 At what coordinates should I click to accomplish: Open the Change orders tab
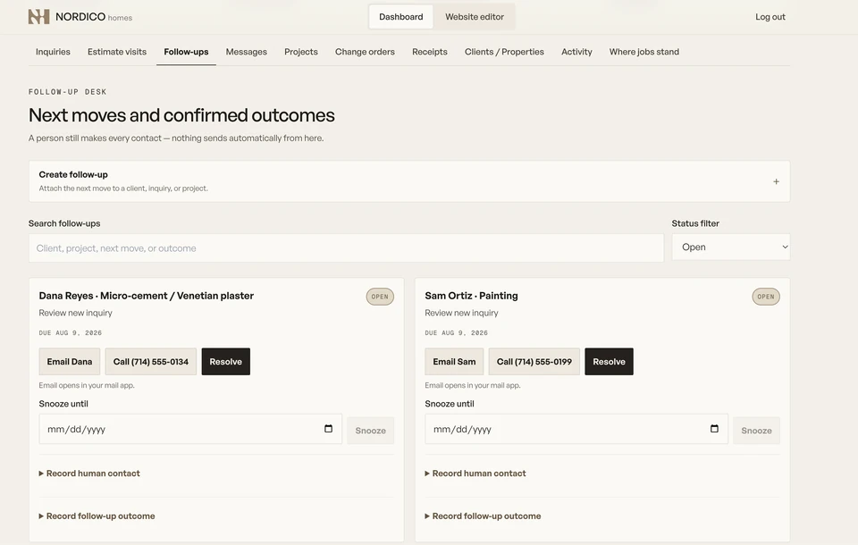coord(365,52)
